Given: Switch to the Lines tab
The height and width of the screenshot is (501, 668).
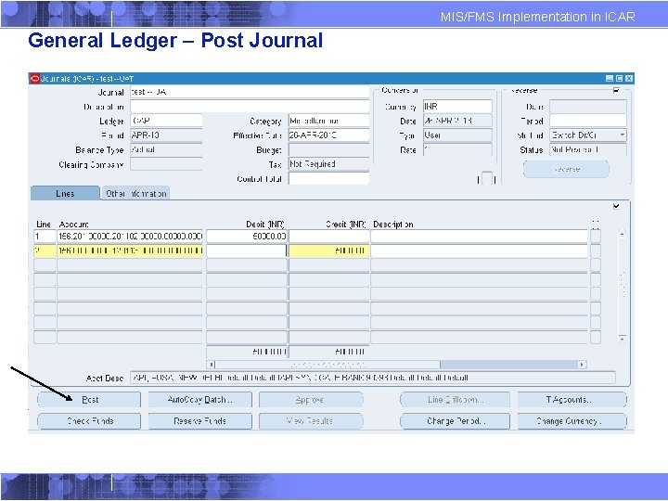Looking at the screenshot, I should click(65, 193).
